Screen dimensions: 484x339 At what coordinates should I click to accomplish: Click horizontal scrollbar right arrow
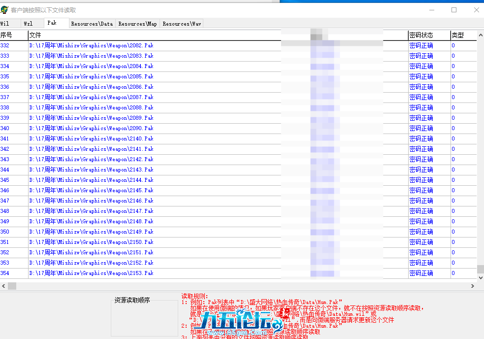(473, 286)
